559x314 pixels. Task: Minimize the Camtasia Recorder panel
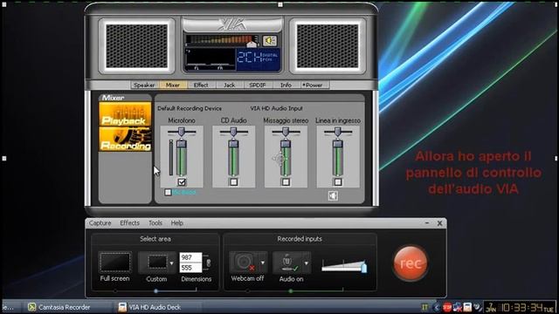pos(427,223)
